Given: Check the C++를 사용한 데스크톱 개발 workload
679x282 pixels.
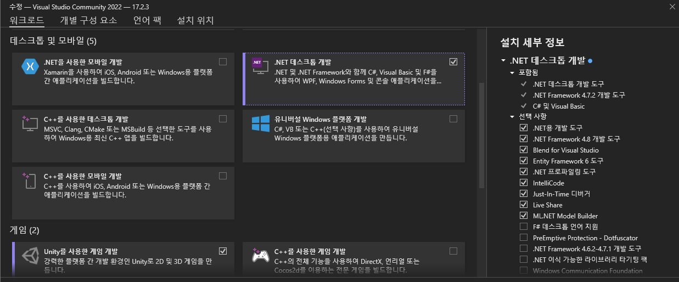Looking at the screenshot, I should click(x=223, y=119).
